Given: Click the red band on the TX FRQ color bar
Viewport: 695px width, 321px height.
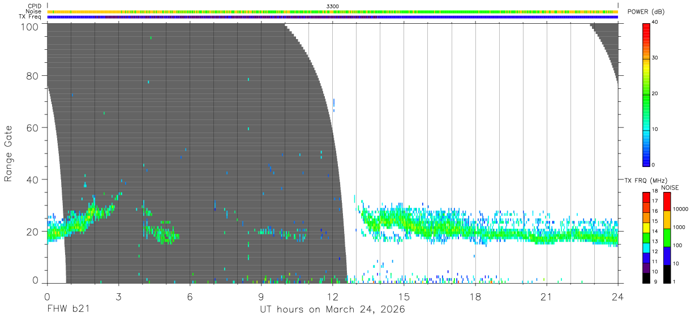Looking at the screenshot, I should 646,198.
